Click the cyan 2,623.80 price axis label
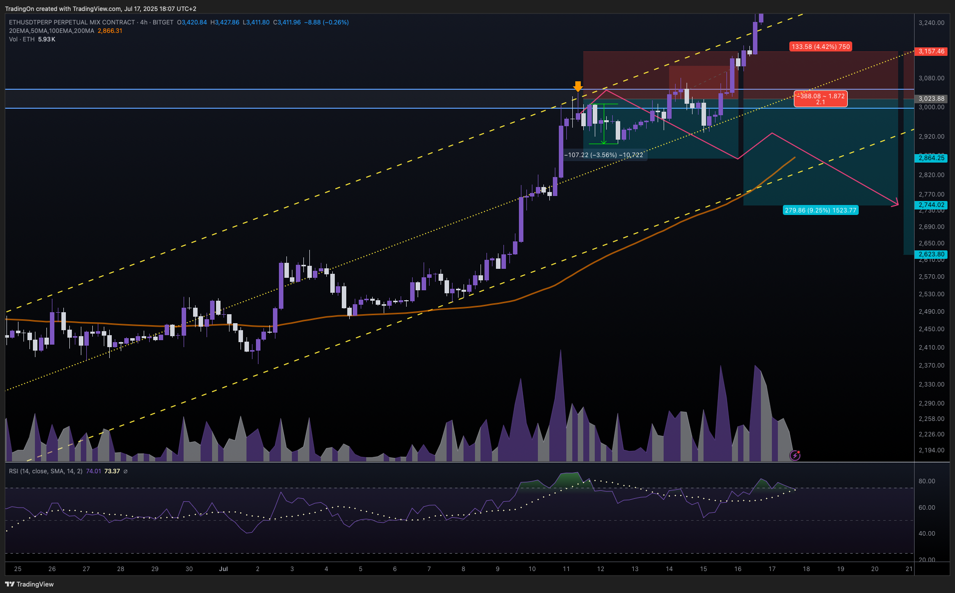Viewport: 955px width, 593px height. tap(931, 254)
